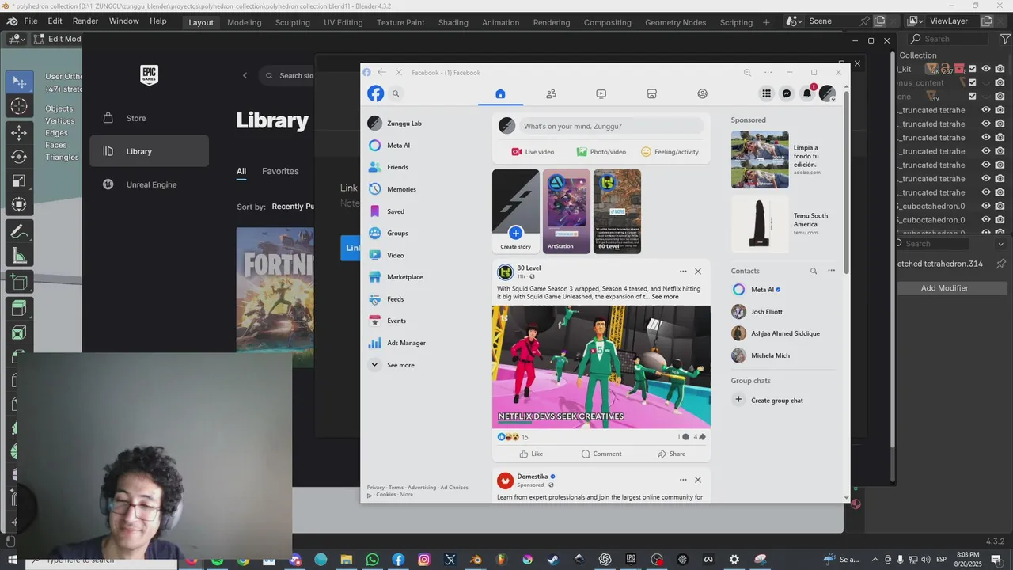The height and width of the screenshot is (570, 1013).
Task: Select the Select Box tool in Blender
Action: [x=19, y=82]
